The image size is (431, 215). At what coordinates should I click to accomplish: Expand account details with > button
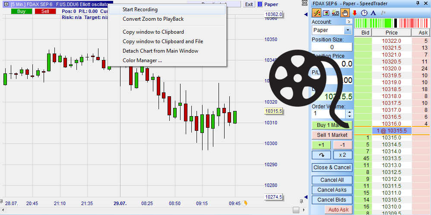(x=349, y=22)
